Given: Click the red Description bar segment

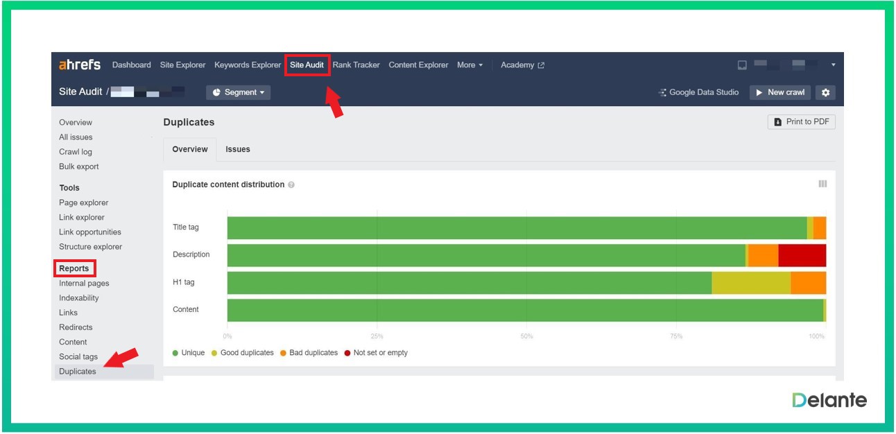Looking at the screenshot, I should click(x=802, y=255).
